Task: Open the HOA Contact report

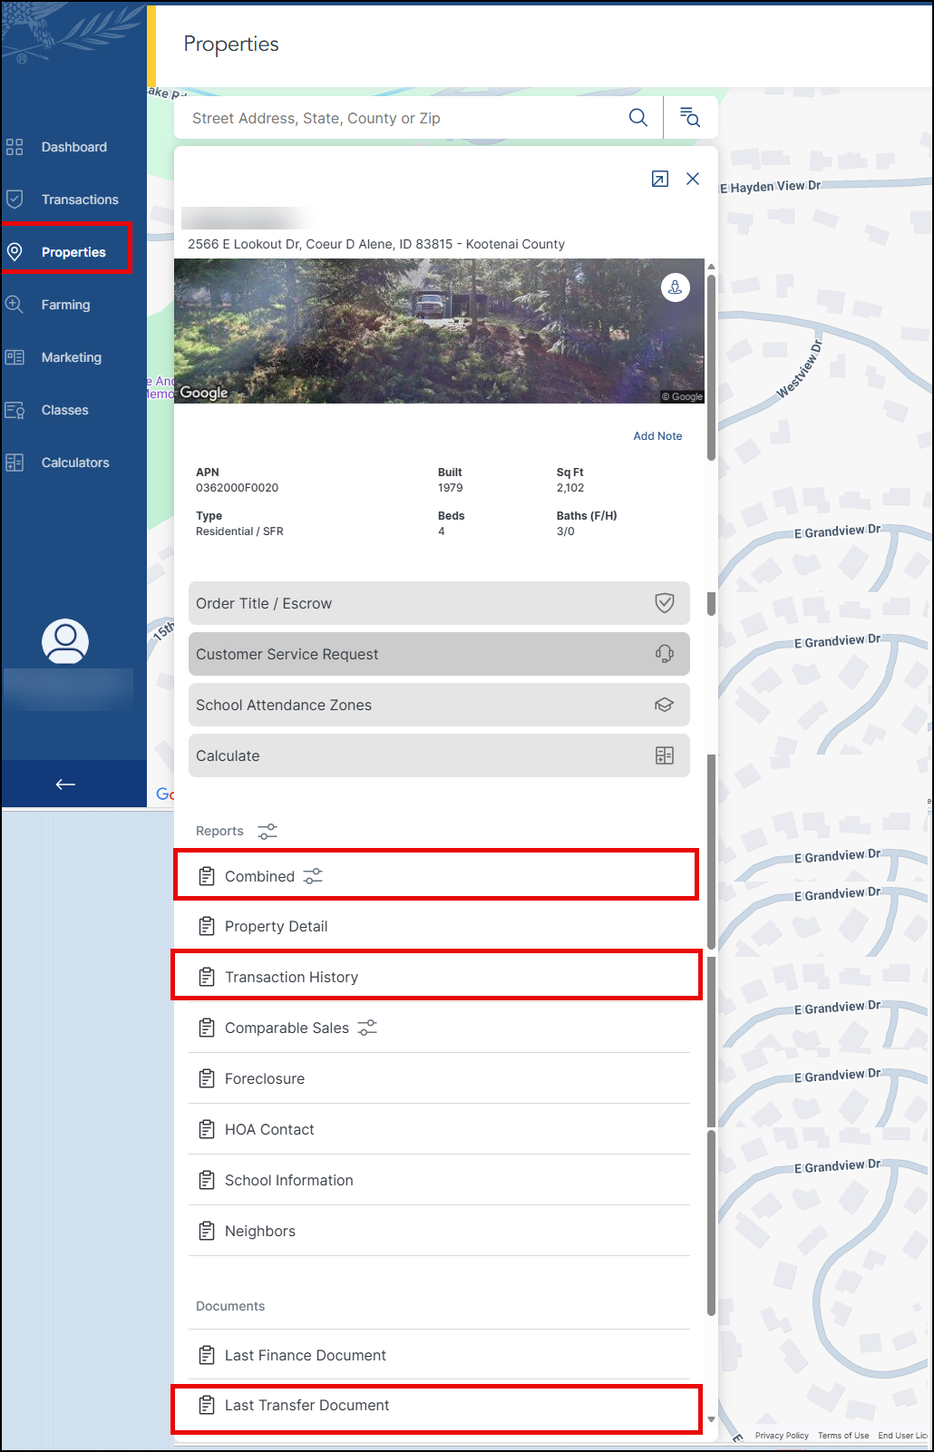Action: coord(439,1129)
